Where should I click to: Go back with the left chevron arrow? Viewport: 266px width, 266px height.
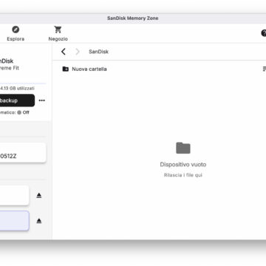tap(64, 52)
